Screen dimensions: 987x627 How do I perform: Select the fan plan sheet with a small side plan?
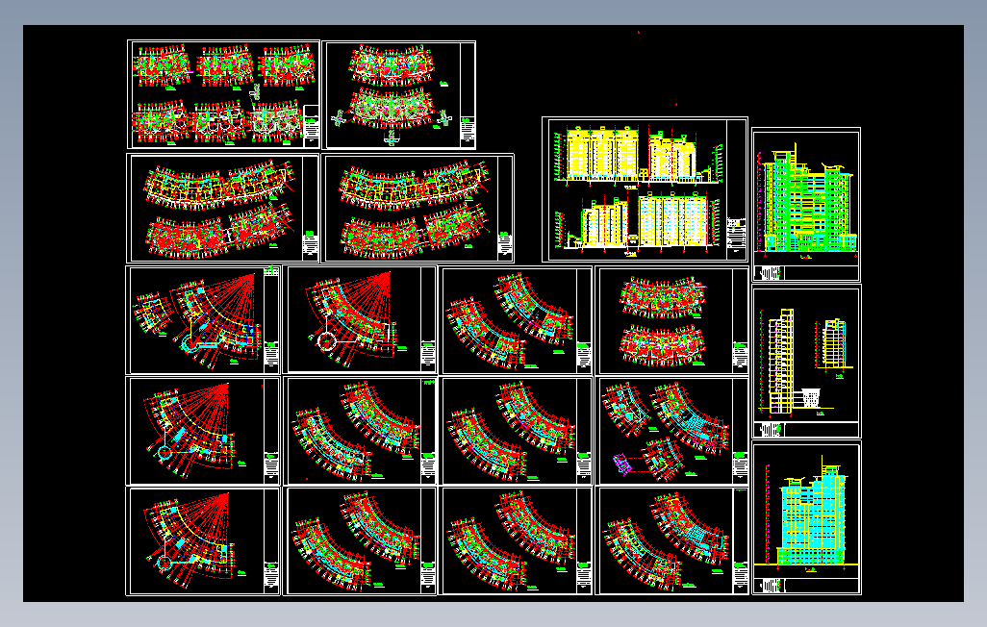click(203, 320)
